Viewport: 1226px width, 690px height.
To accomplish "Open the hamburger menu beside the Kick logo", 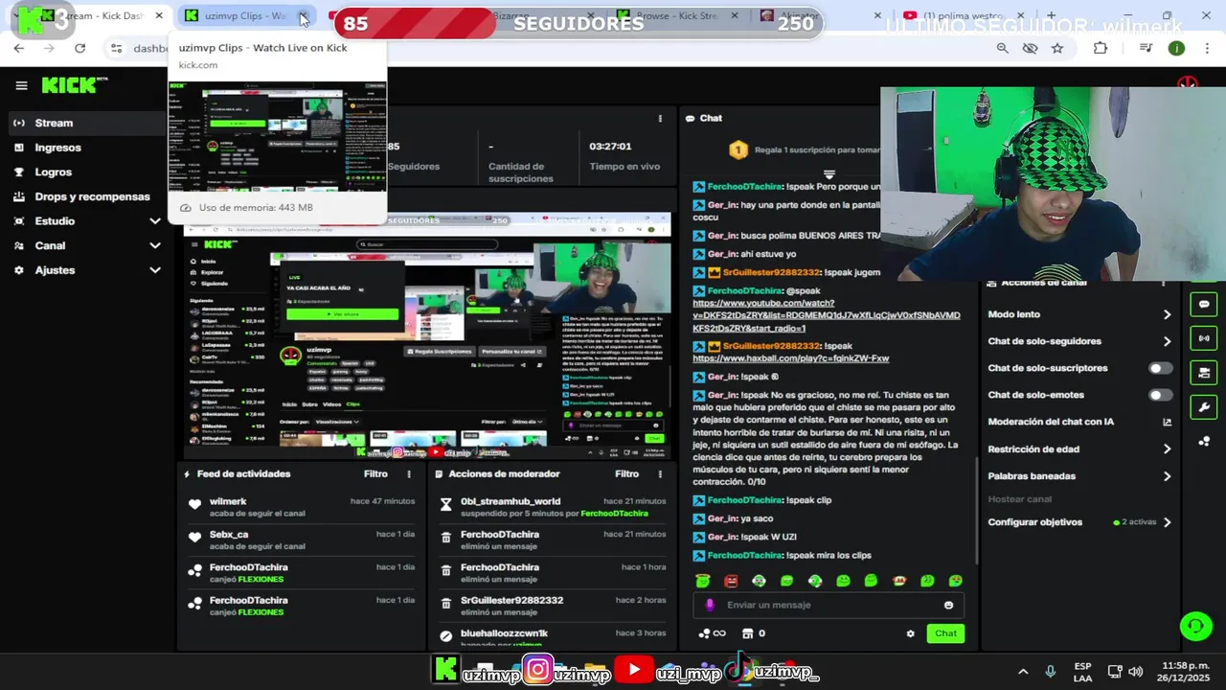I will 21,85.
